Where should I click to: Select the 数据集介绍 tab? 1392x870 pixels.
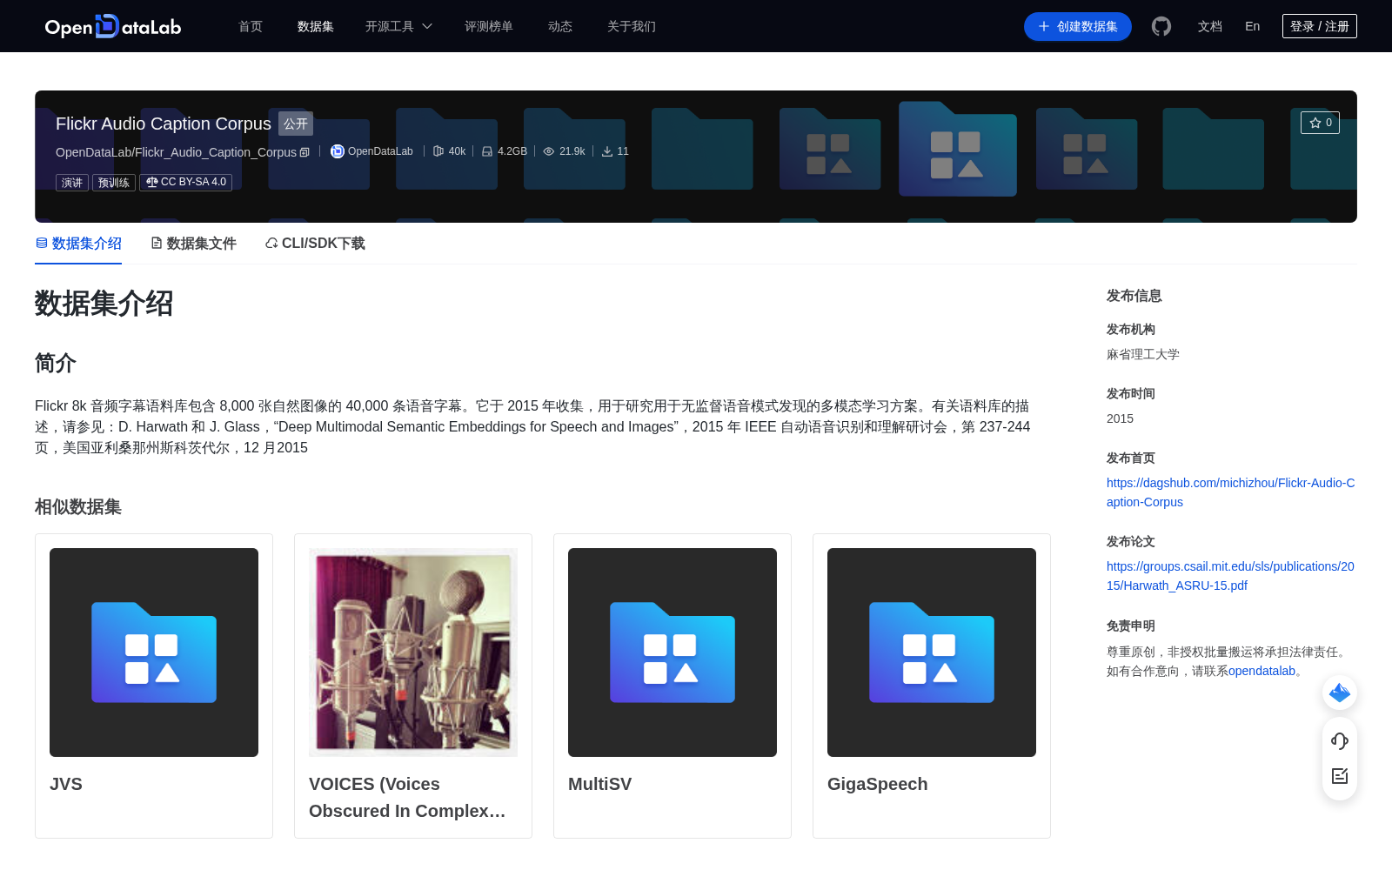pos(78,244)
